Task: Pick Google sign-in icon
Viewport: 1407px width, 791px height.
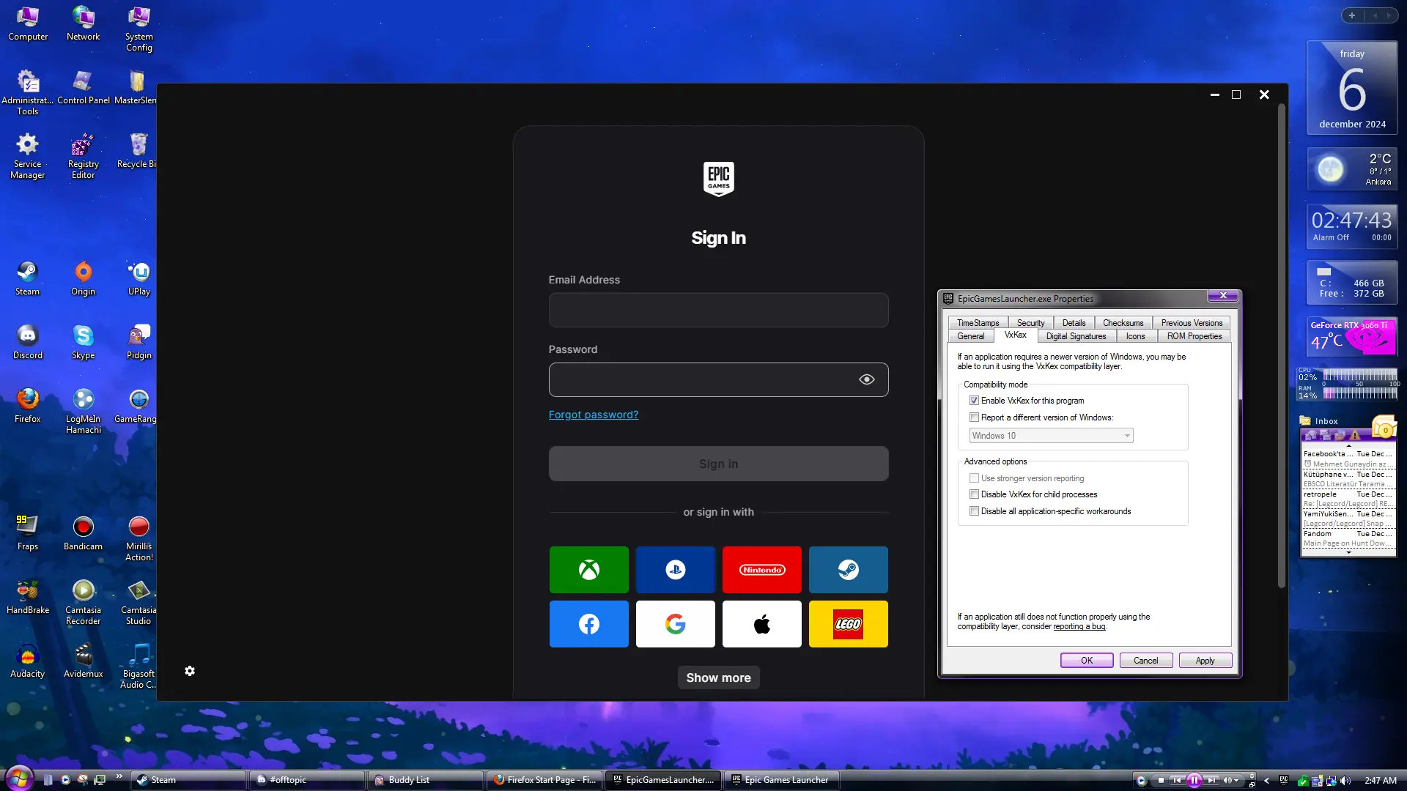Action: (x=675, y=624)
